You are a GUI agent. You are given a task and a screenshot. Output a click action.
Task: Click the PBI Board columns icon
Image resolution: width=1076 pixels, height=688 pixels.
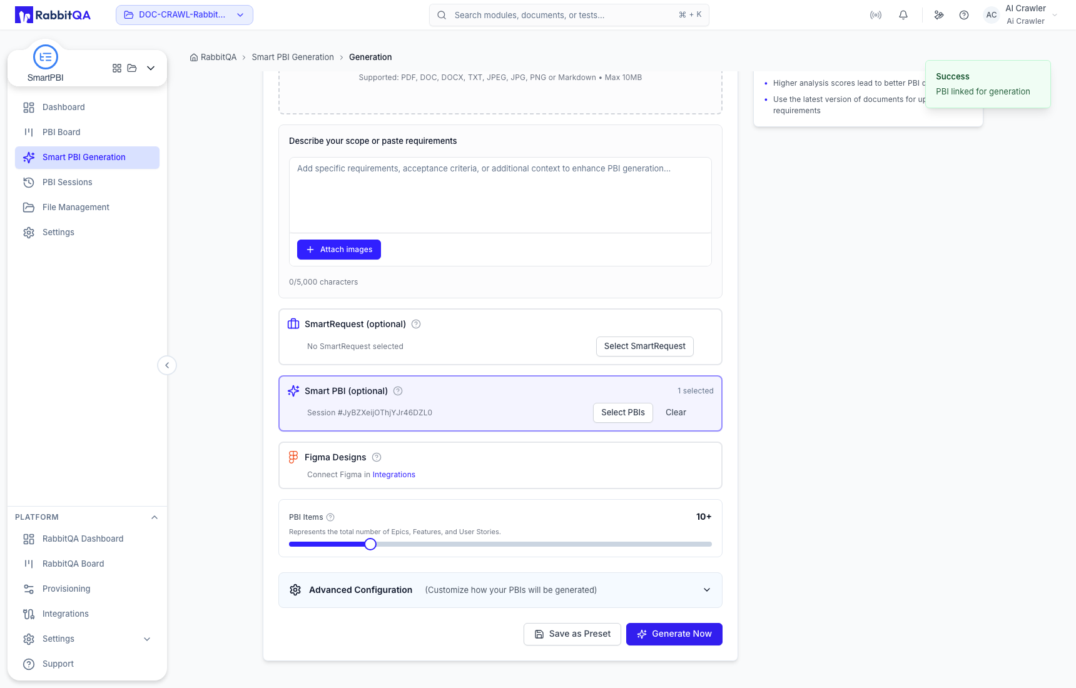click(x=29, y=132)
